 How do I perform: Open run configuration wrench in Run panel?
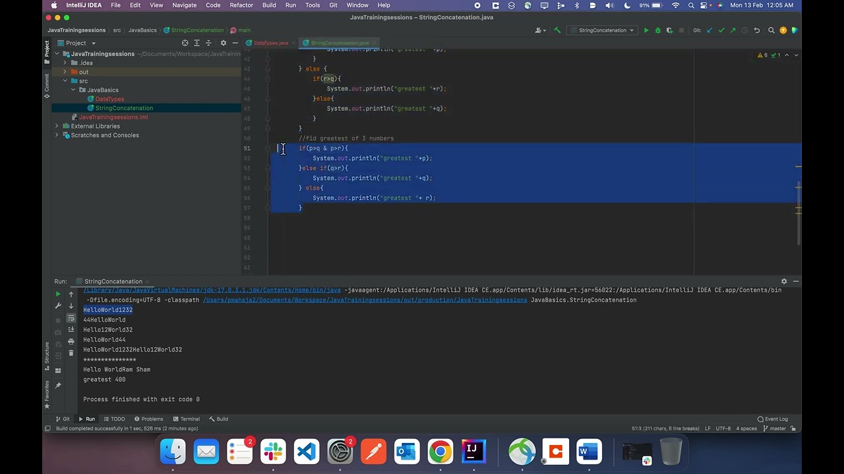(x=58, y=306)
